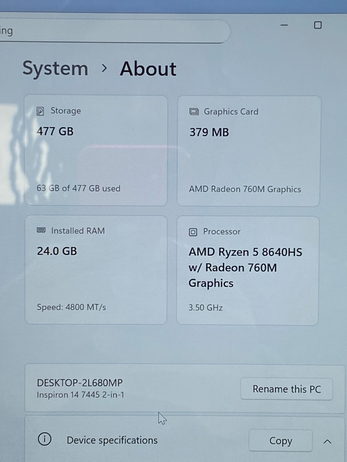Image resolution: width=347 pixels, height=462 pixels.
Task: Click the Graphics Card icon
Action: [194, 111]
